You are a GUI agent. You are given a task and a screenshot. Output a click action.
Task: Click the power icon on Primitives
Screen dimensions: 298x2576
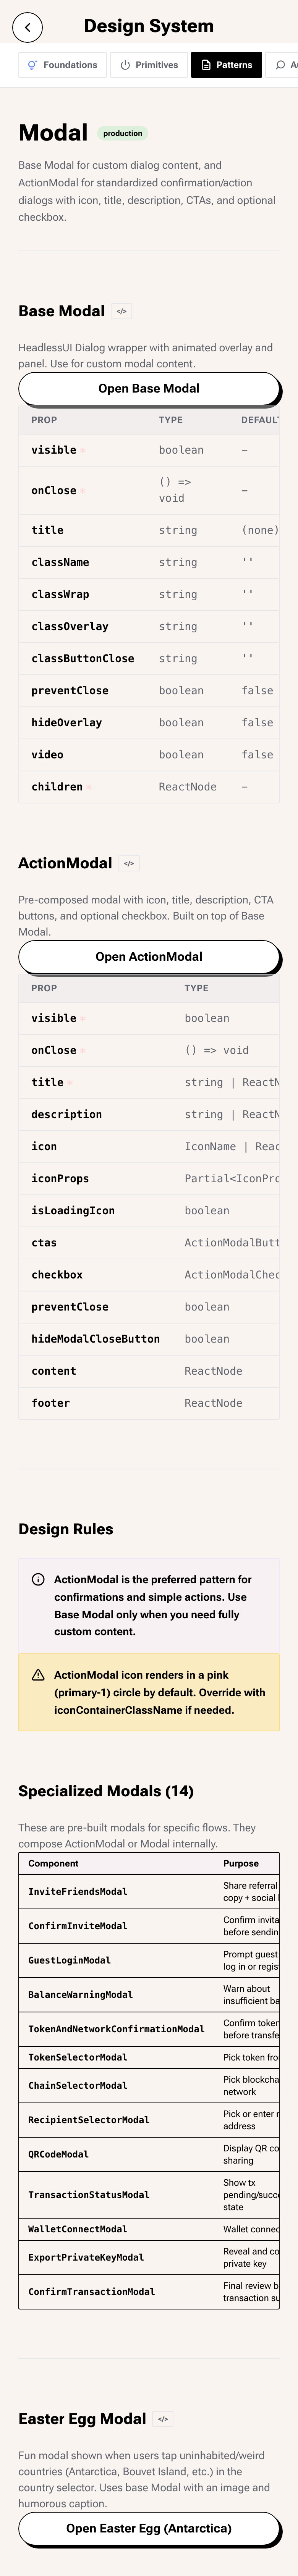pyautogui.click(x=125, y=65)
